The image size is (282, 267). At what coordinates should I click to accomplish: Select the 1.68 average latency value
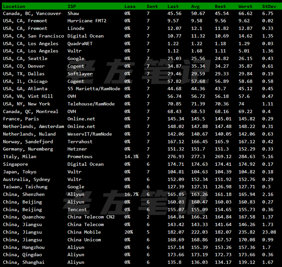[x=197, y=51]
